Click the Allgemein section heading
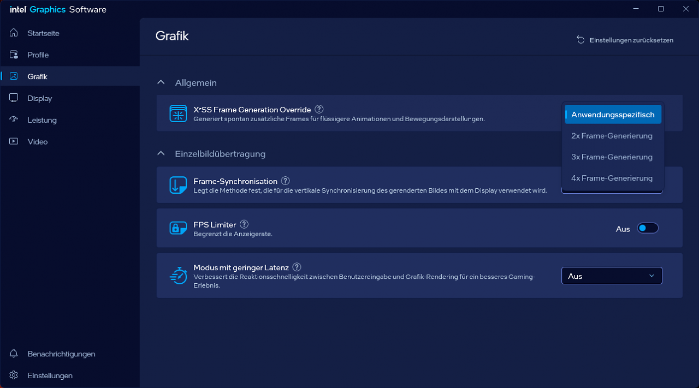The image size is (699, 388). [196, 83]
